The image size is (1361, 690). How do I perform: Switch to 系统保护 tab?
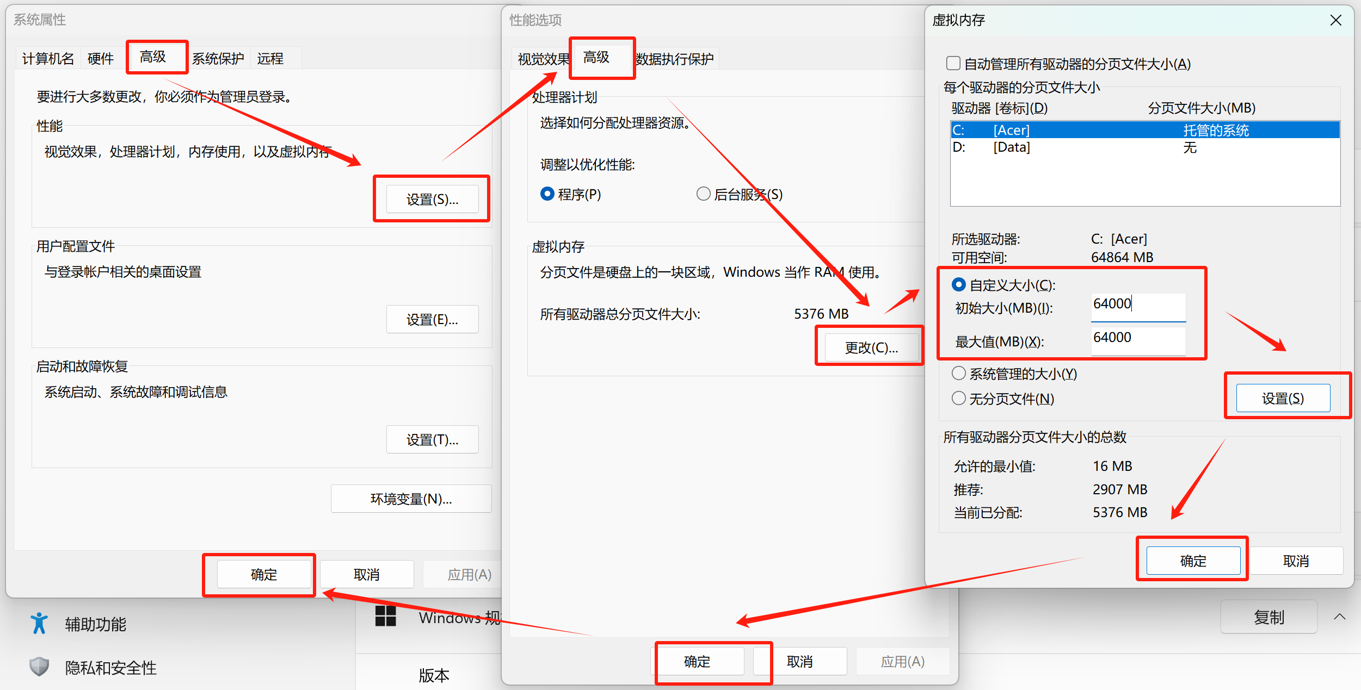pyautogui.click(x=218, y=59)
